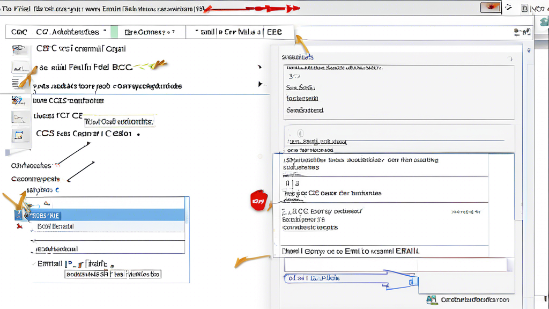Click the icon beside 'Oreianardoocitercon' at bottom right
The image size is (549, 309).
pos(432,300)
